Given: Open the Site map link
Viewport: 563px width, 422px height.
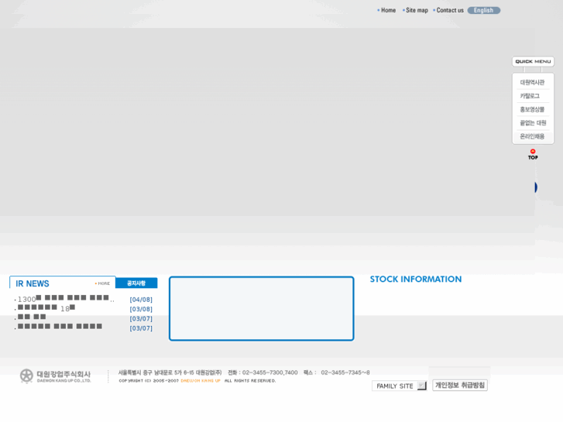Looking at the screenshot, I should pyautogui.click(x=417, y=10).
